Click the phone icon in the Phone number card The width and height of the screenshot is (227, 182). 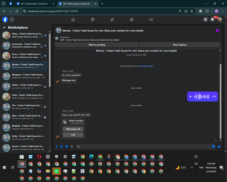65,122
